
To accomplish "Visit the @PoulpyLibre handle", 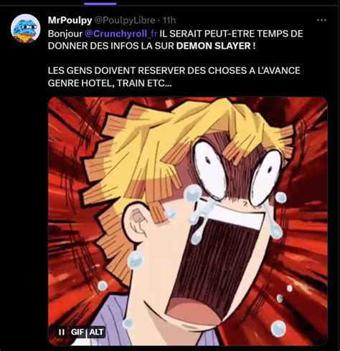I will click(x=125, y=20).
